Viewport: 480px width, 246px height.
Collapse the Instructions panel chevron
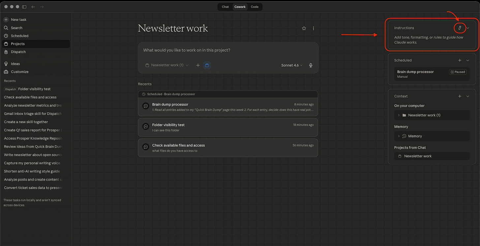coord(468,28)
